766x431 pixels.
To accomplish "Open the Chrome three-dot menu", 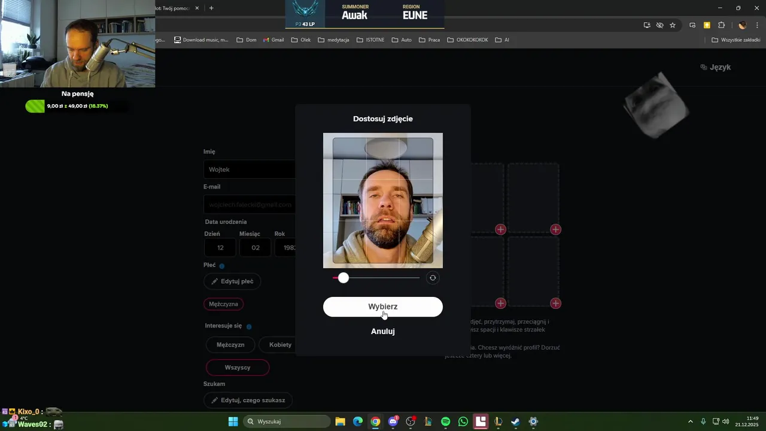I will tap(757, 25).
